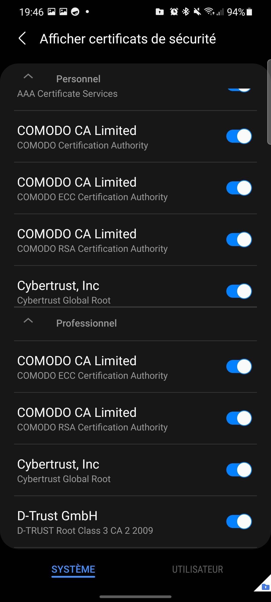
Task: Tap the battery status icon
Action: 249,12
